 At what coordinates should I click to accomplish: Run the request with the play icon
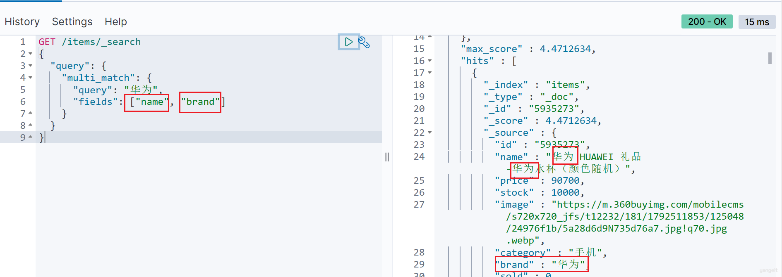348,42
